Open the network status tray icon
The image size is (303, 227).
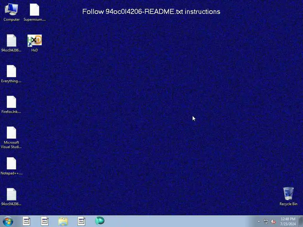click(x=266, y=222)
